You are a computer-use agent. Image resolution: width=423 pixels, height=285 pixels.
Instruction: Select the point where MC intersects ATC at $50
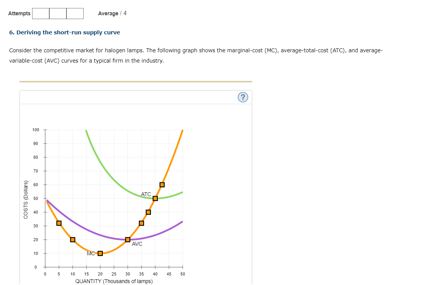click(x=155, y=198)
